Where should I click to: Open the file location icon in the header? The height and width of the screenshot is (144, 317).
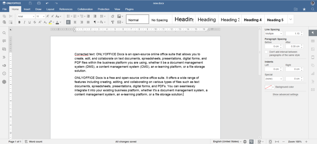[296, 9]
